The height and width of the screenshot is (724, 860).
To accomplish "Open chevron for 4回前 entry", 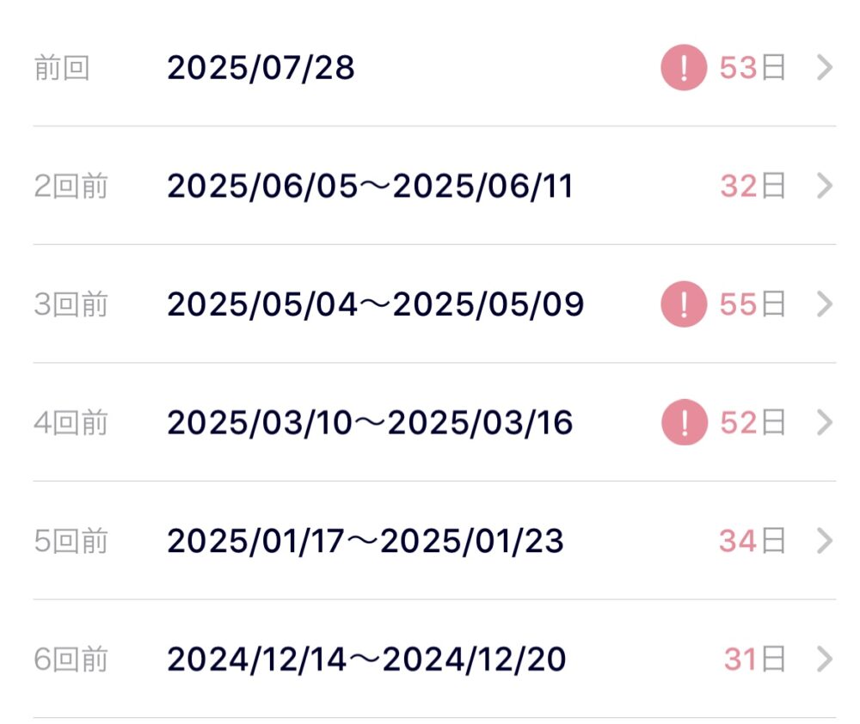I will pyautogui.click(x=825, y=422).
